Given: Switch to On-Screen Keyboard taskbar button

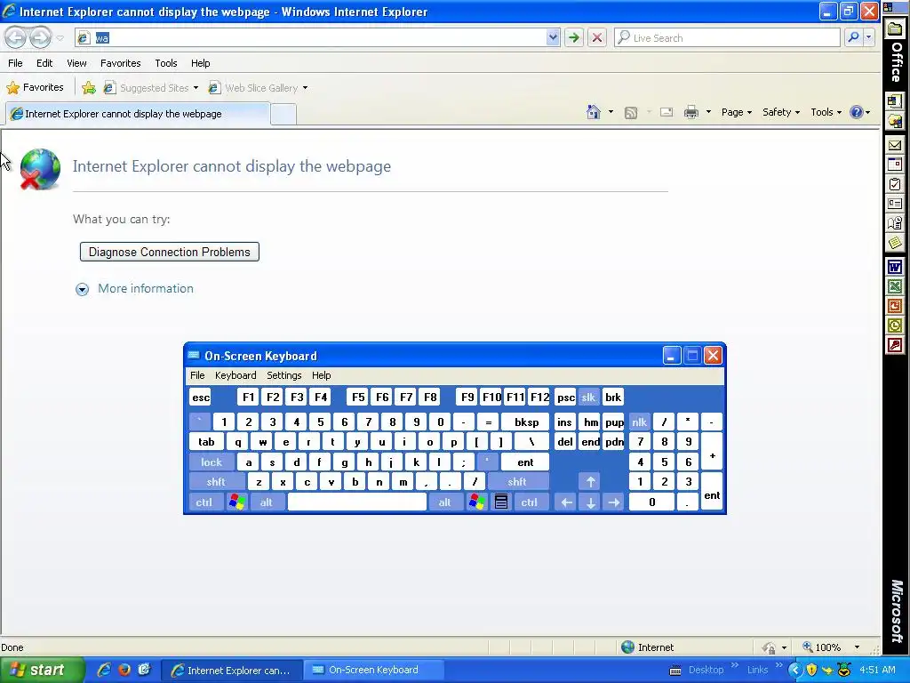Looking at the screenshot, I should coord(374,670).
